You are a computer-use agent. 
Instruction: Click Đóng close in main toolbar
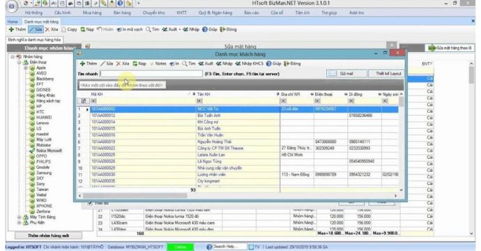pyautogui.click(x=229, y=29)
